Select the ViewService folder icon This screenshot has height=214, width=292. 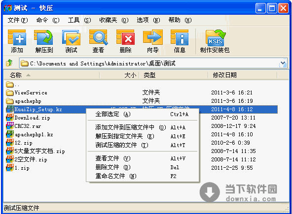tap(10, 92)
